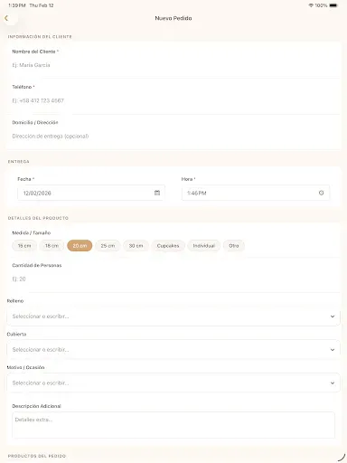Click the Nombre del Cliente input
347x463 pixels.
(174, 65)
